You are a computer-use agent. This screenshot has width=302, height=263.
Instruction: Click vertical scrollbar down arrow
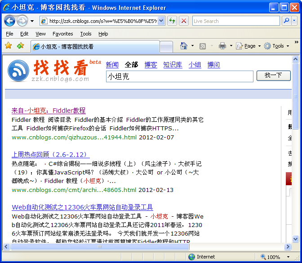(295, 239)
